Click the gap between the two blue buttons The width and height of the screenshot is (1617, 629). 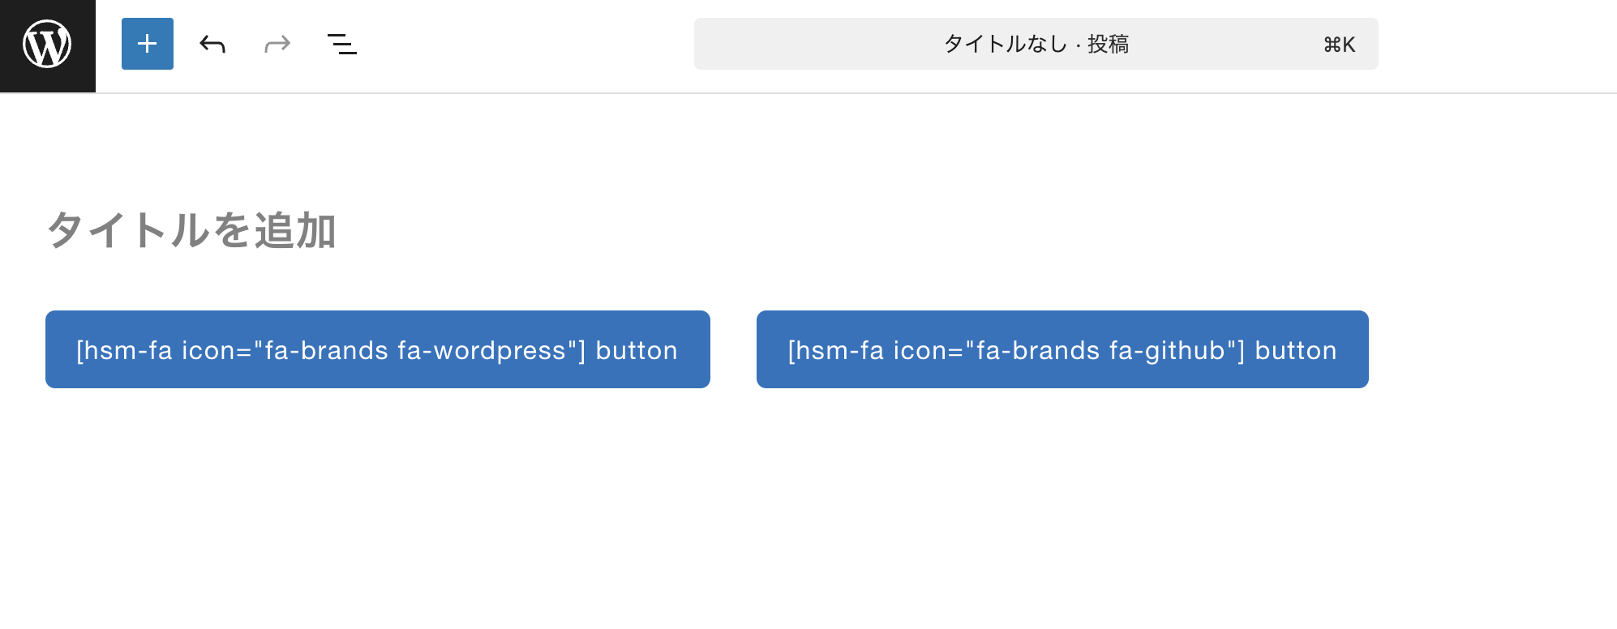point(733,349)
